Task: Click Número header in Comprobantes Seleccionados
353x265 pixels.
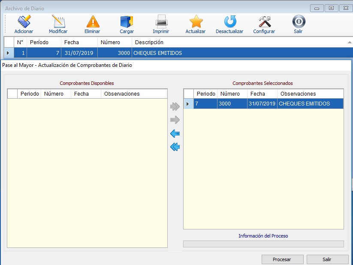Action: (232, 93)
